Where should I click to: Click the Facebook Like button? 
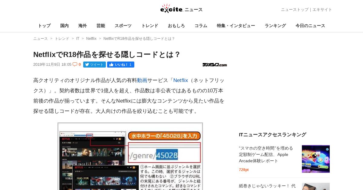click(121, 65)
